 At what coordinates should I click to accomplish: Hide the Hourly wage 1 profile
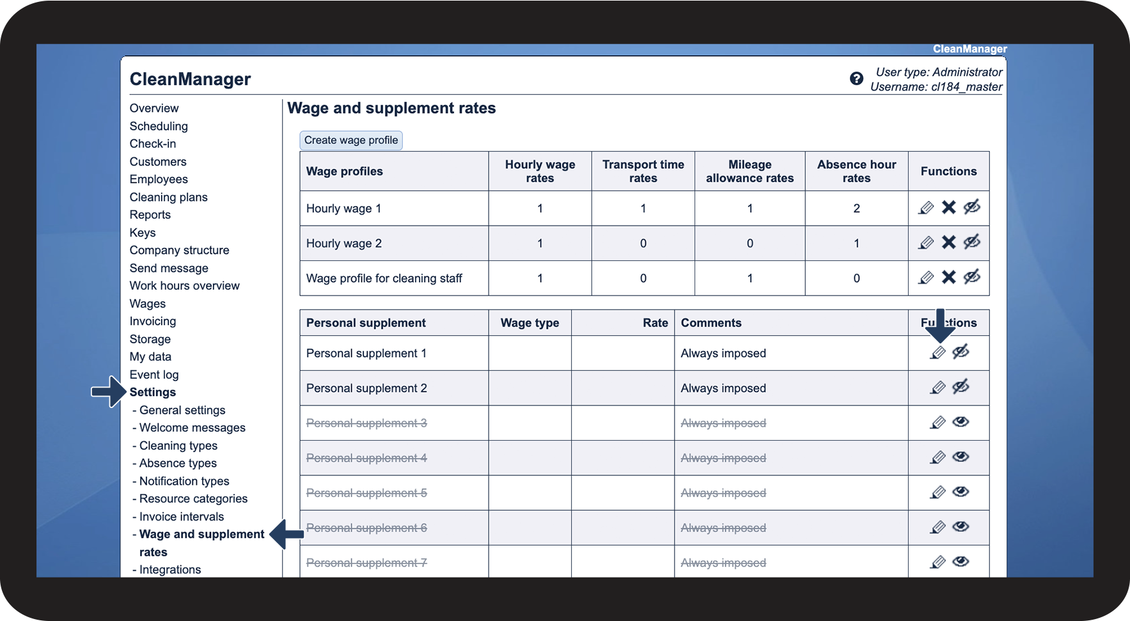click(x=972, y=208)
